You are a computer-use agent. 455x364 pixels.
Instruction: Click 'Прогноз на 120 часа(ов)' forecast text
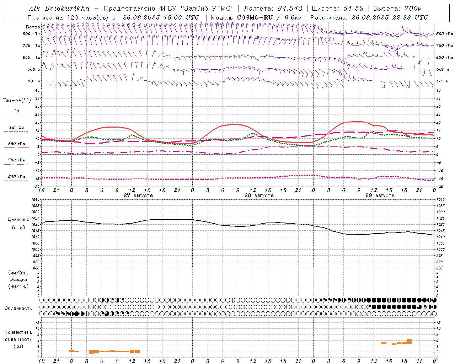pyautogui.click(x=69, y=17)
